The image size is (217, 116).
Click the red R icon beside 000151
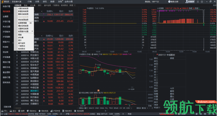click(157, 55)
